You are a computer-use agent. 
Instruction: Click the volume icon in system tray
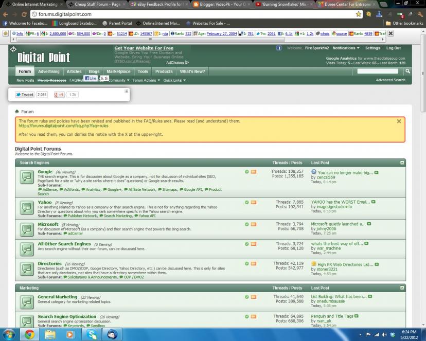tap(384, 335)
